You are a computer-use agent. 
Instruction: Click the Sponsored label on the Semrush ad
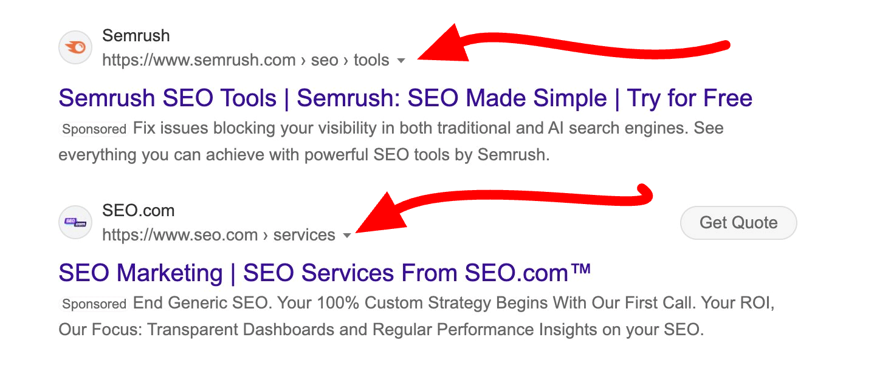(x=93, y=129)
